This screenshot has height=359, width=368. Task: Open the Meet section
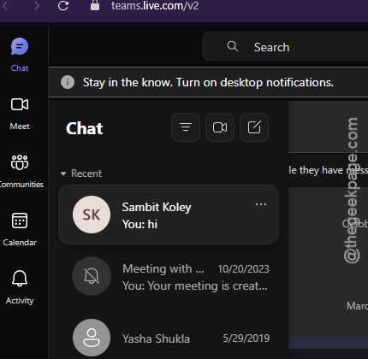(x=20, y=113)
